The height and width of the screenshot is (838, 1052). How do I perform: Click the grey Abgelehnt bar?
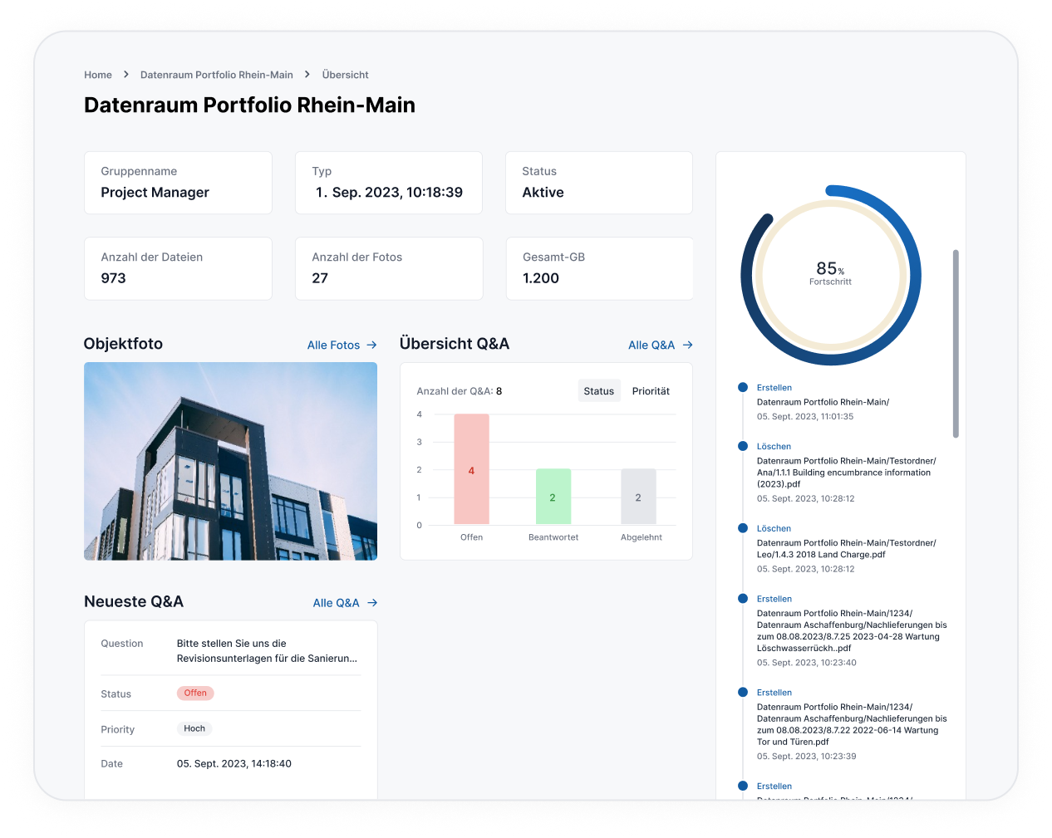tap(638, 497)
